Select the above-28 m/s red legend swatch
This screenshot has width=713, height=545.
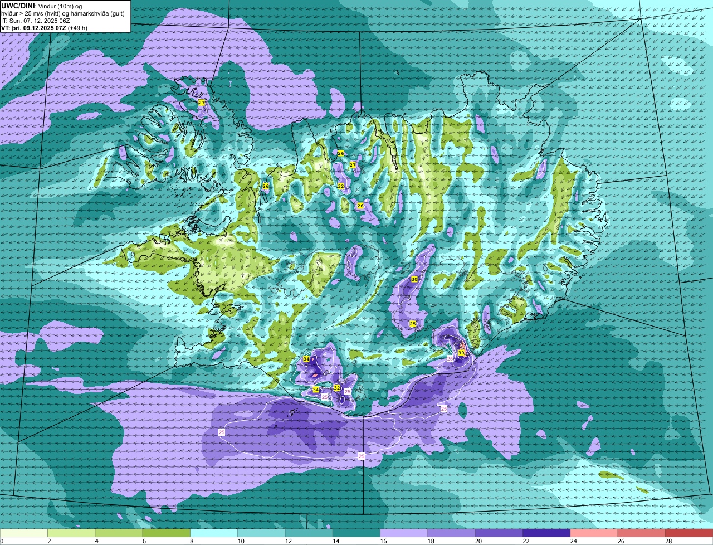tap(689, 533)
